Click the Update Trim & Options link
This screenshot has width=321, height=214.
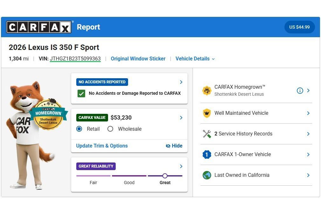pos(102,146)
